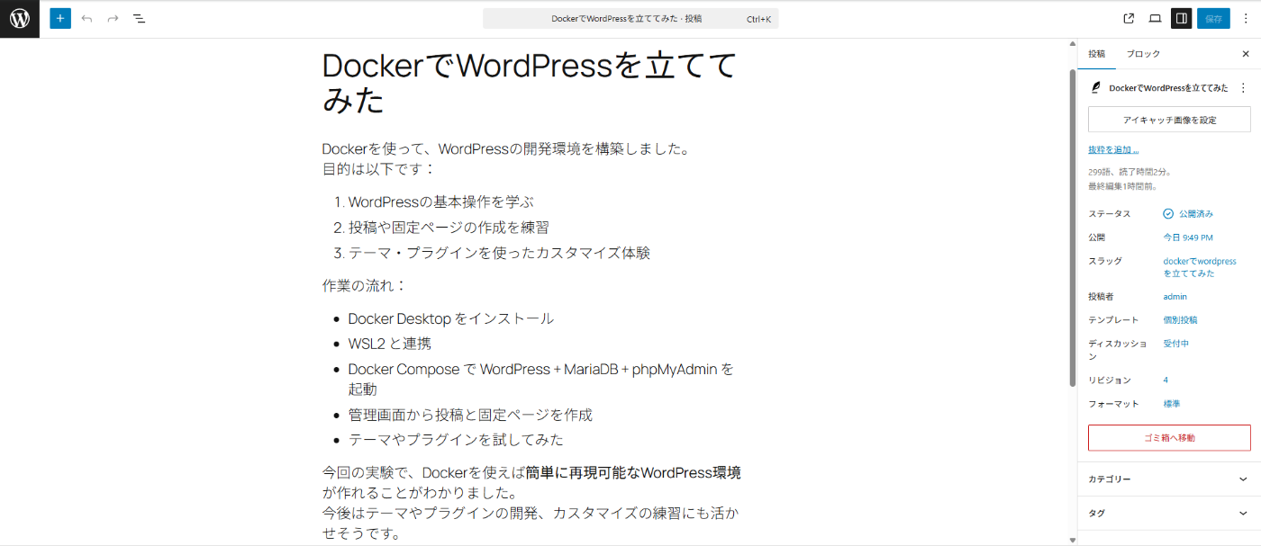
Task: Open the device preview options
Action: pos(1155,18)
